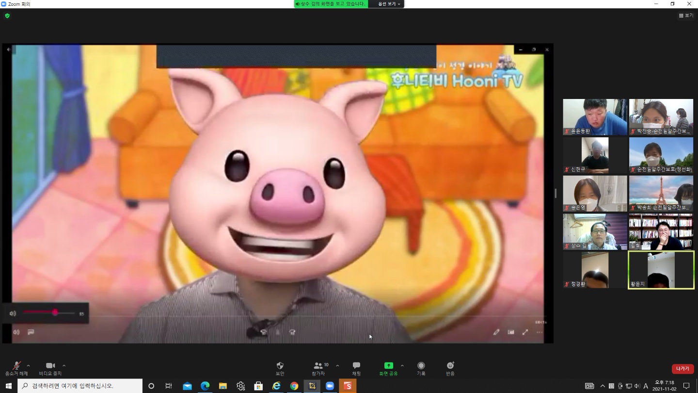Image resolution: width=698 pixels, height=393 pixels.
Task: Click the speaker icon in shared player bar
Action: point(16,332)
